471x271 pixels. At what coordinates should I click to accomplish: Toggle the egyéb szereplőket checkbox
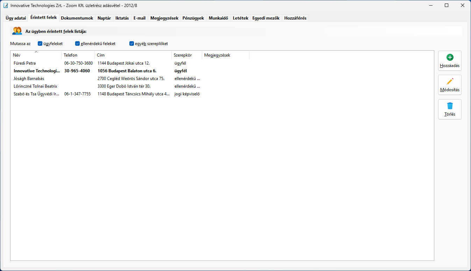coord(132,44)
